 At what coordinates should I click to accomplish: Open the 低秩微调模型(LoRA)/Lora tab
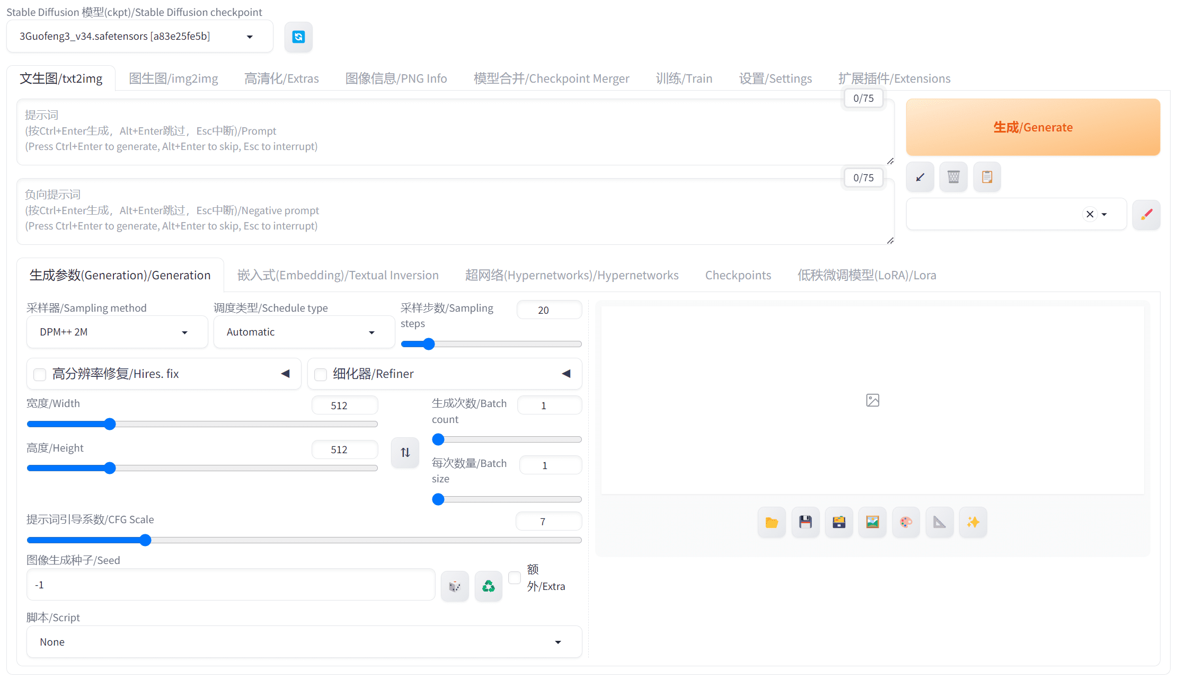click(x=867, y=275)
